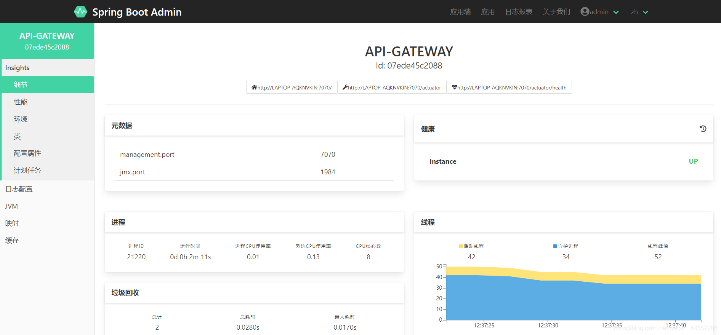Open the 日志报表 menu item

(x=519, y=12)
